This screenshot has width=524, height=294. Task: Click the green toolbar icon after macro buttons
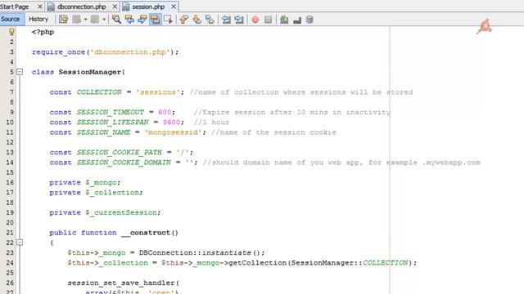tap(284, 20)
